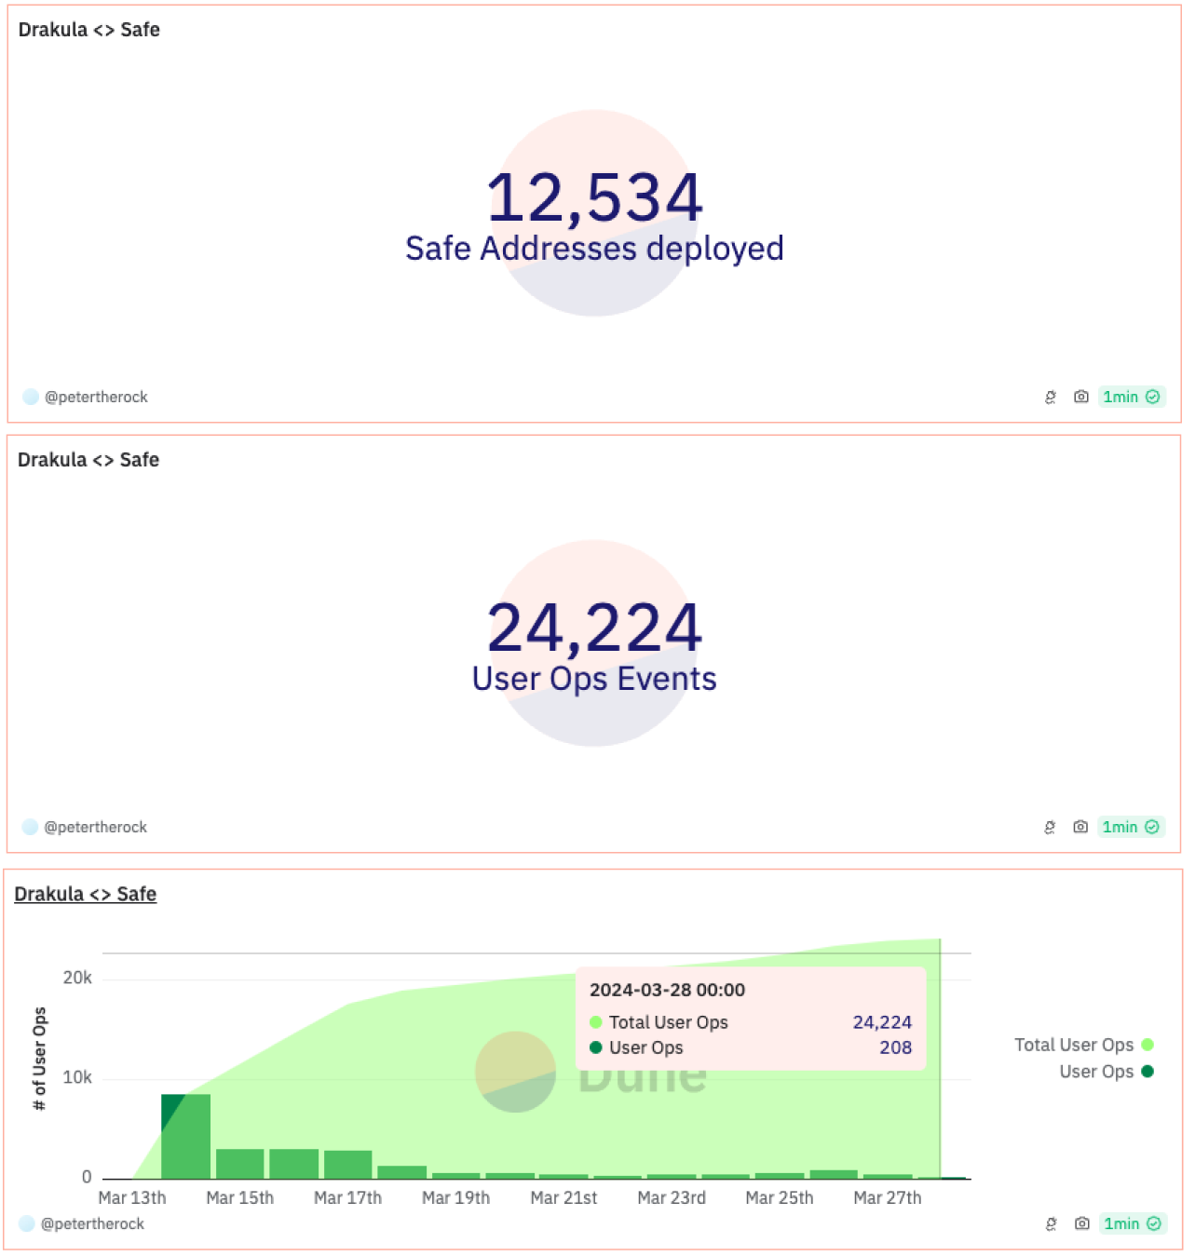This screenshot has height=1256, width=1195.
Task: Select the tallest bar for Mar 14th
Action: [185, 1136]
